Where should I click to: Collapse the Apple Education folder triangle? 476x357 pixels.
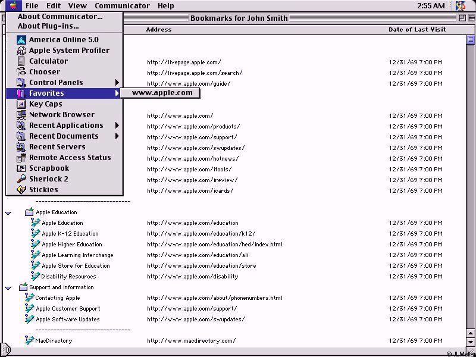(8, 212)
